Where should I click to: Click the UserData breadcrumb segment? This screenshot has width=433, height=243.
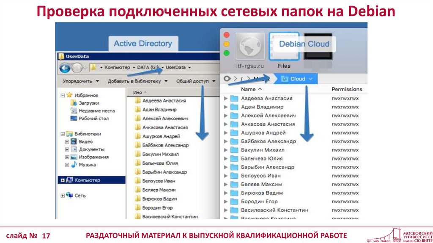175,67
